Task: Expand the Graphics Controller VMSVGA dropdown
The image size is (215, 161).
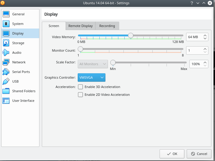Action: 92,77
